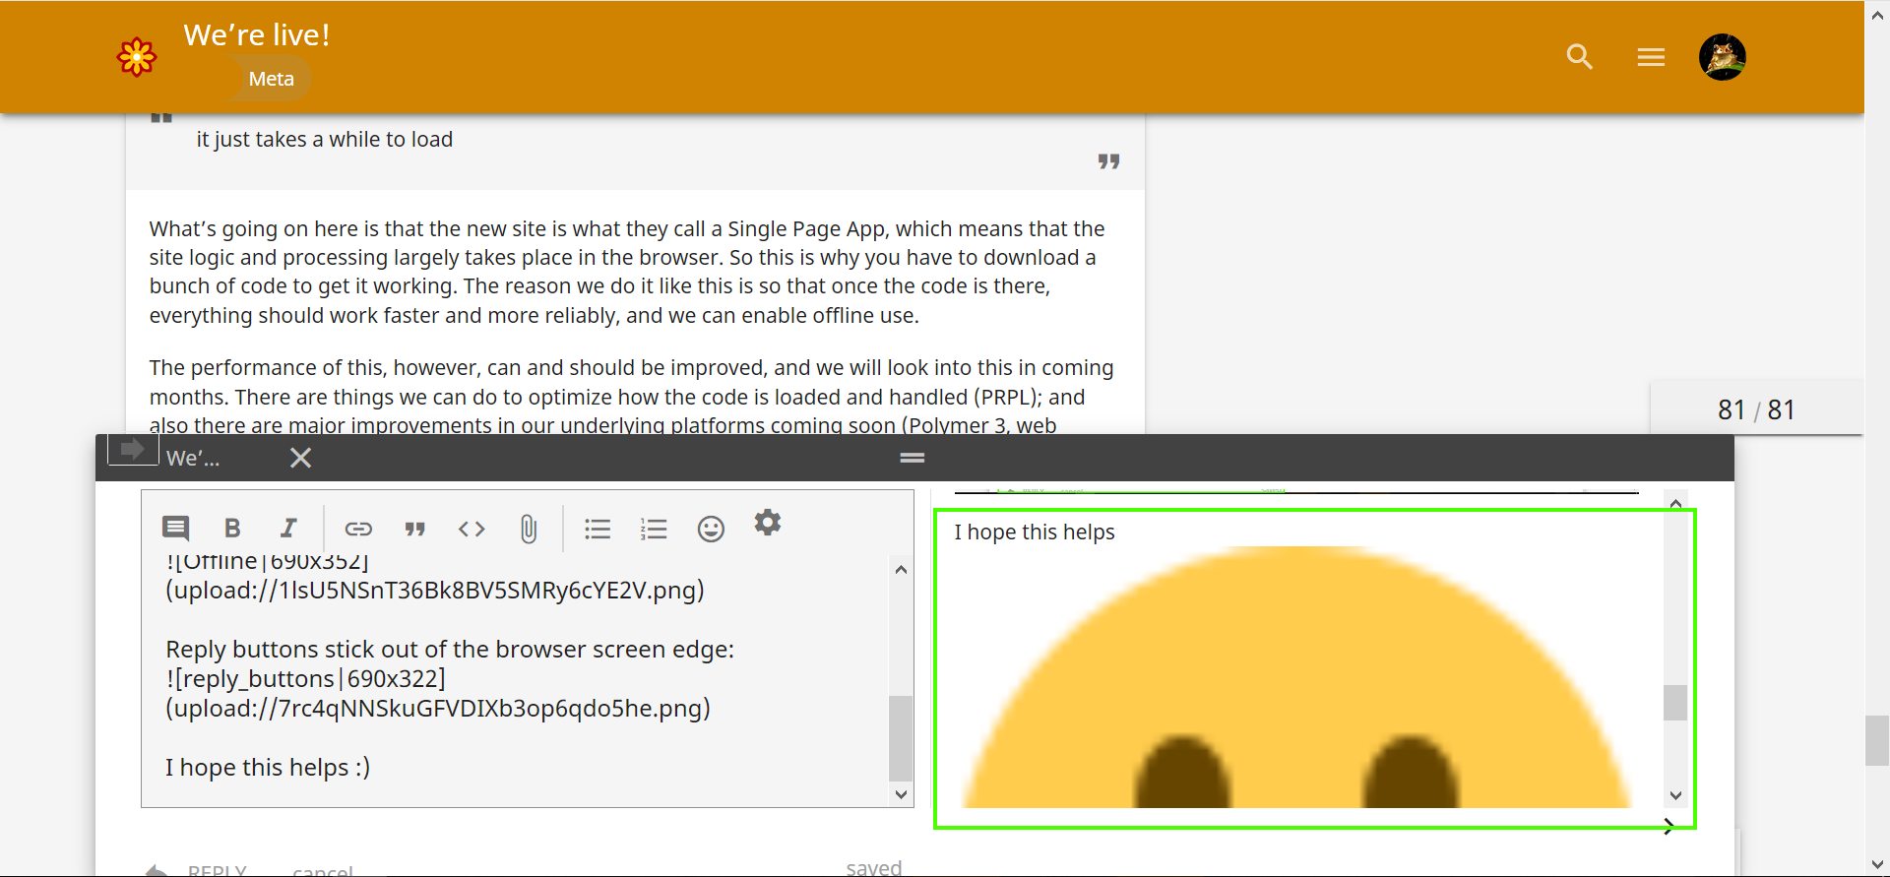Click the editor scrollbar down arrow
This screenshot has height=877, width=1890.
coord(901,794)
